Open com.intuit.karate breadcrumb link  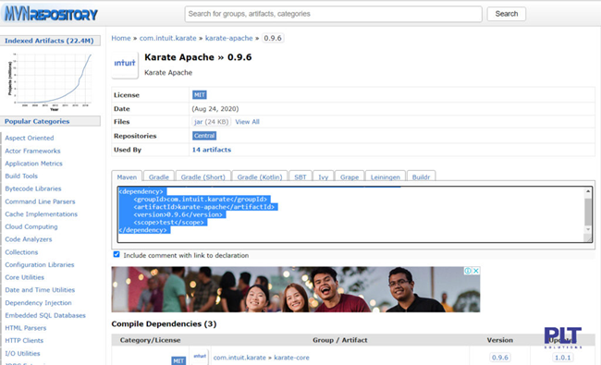tap(167, 38)
